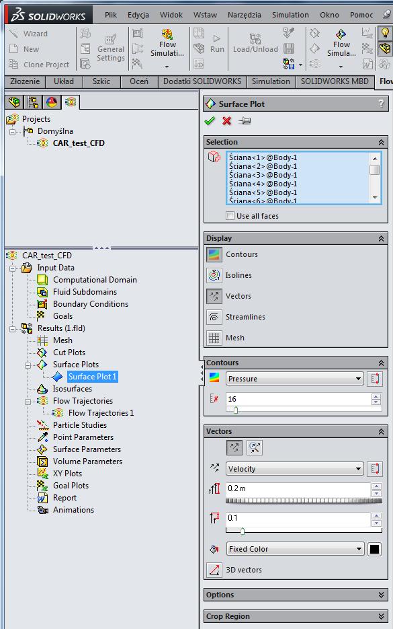This screenshot has height=629, width=393.
Task: Open Fixed Color dropdown
Action: (x=295, y=549)
